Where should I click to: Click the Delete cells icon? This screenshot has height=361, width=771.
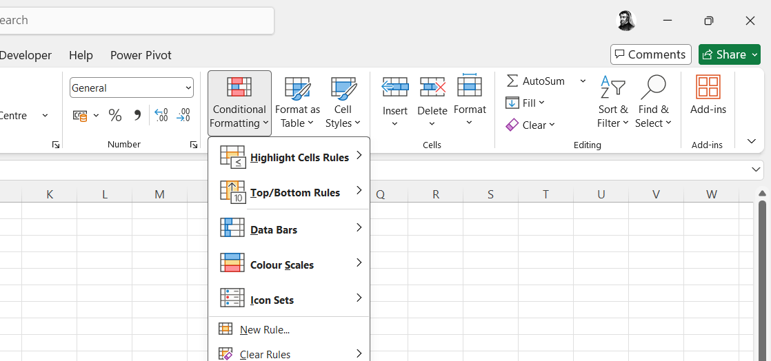pos(432,87)
